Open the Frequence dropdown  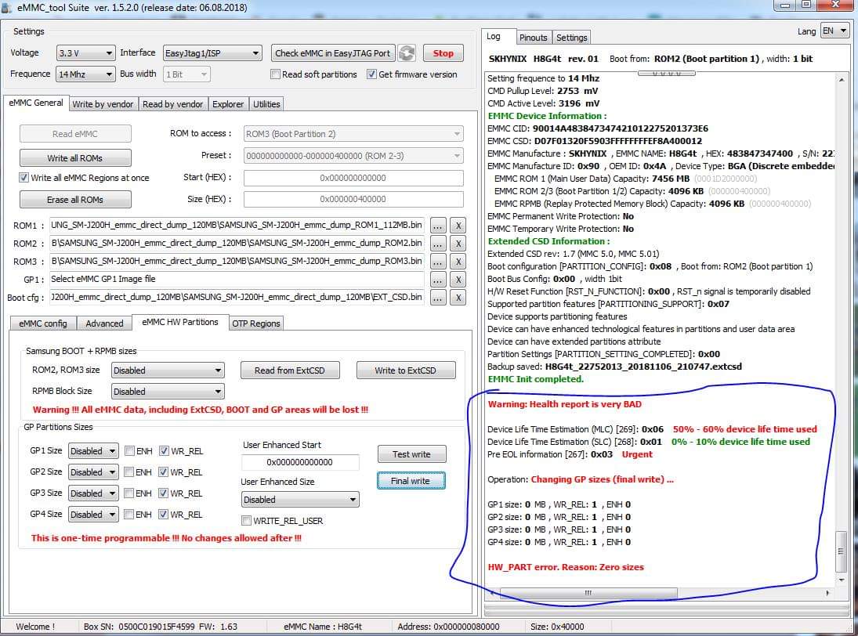pos(85,74)
